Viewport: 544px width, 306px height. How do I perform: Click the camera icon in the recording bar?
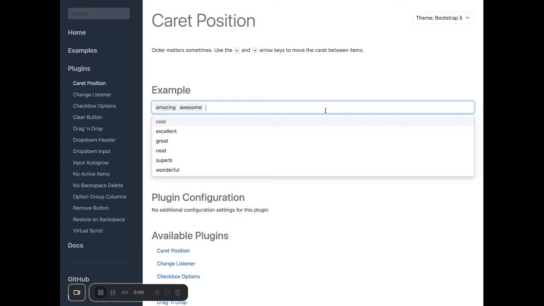(x=77, y=292)
